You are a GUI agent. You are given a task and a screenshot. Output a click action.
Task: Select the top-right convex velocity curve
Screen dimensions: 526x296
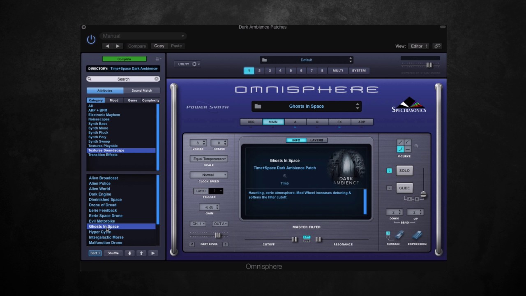[408, 142]
